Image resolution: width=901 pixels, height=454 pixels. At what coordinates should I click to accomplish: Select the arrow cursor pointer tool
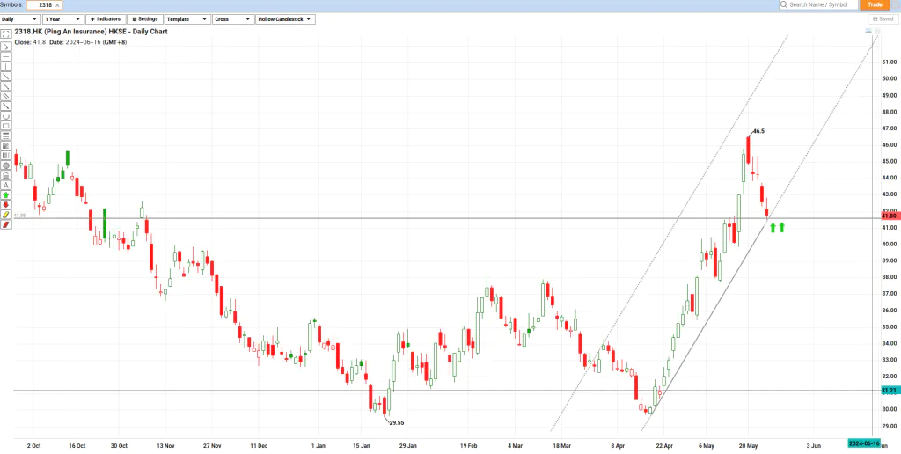pyautogui.click(x=6, y=46)
